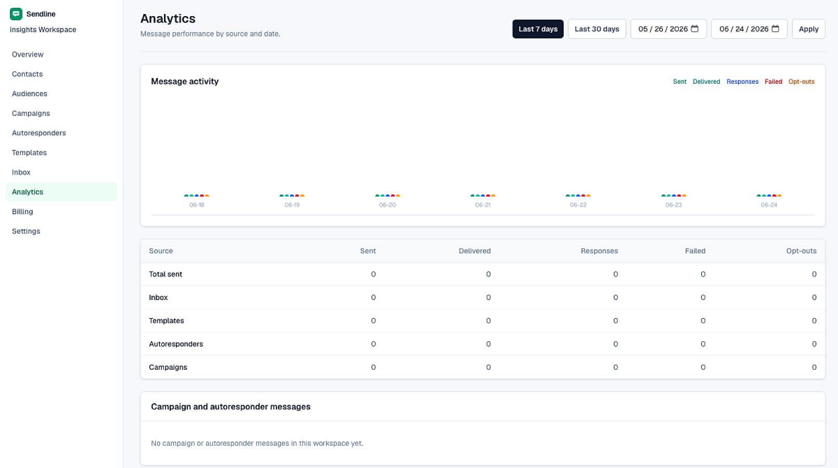Click 06-22 chart date label
Screen dimensions: 838x468
(x=578, y=205)
